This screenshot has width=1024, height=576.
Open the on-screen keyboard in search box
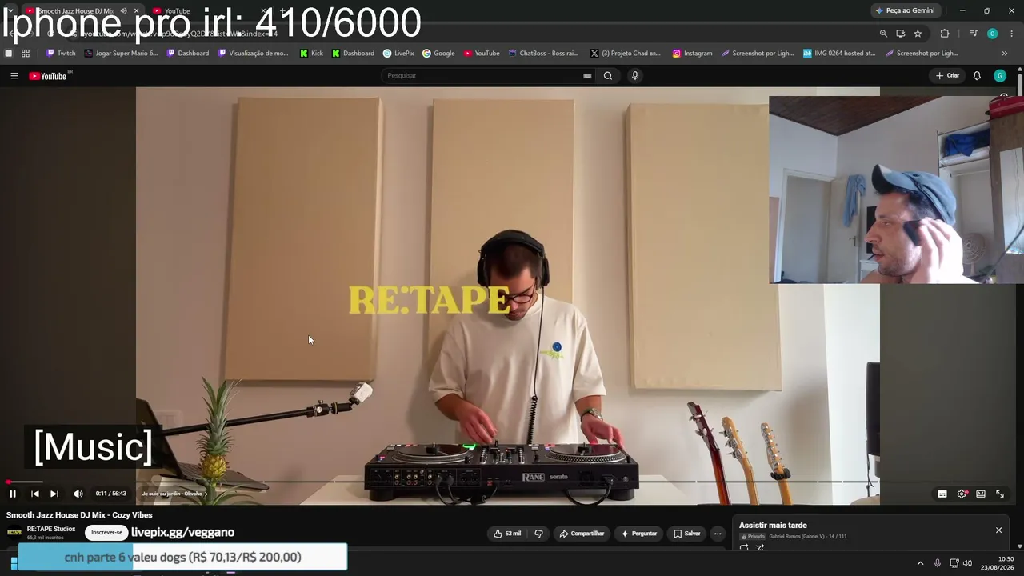[x=587, y=76]
